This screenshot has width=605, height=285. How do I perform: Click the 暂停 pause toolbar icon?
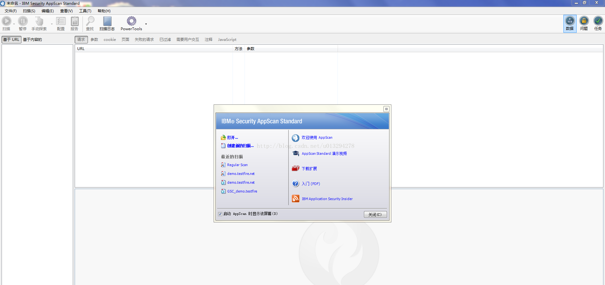coord(23,21)
